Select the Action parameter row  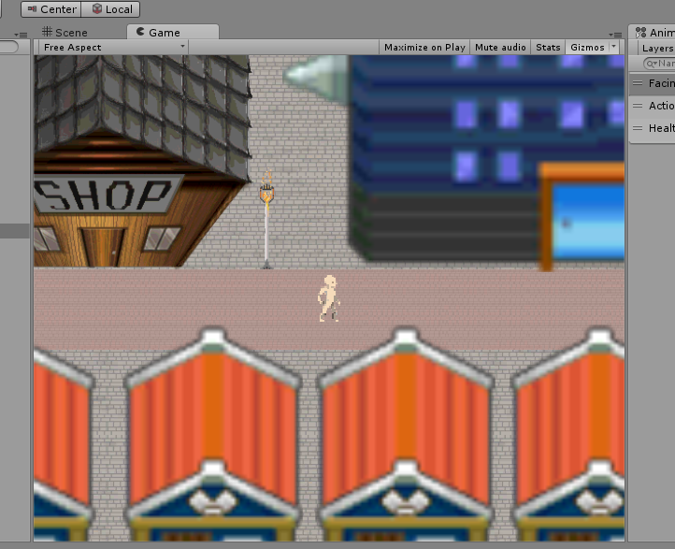[660, 106]
